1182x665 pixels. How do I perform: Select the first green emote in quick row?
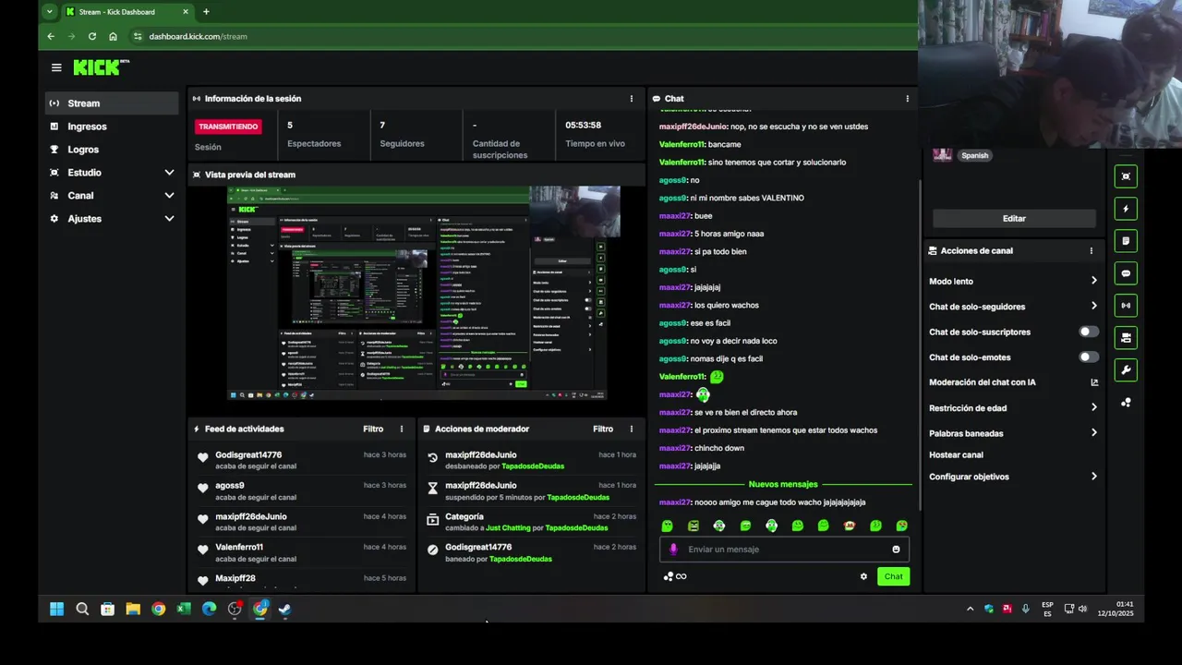click(667, 526)
